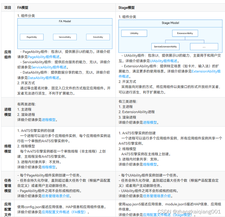Click '2. 线程模型' heading in FA模型 column
The image size is (225, 217).
(26, 146)
